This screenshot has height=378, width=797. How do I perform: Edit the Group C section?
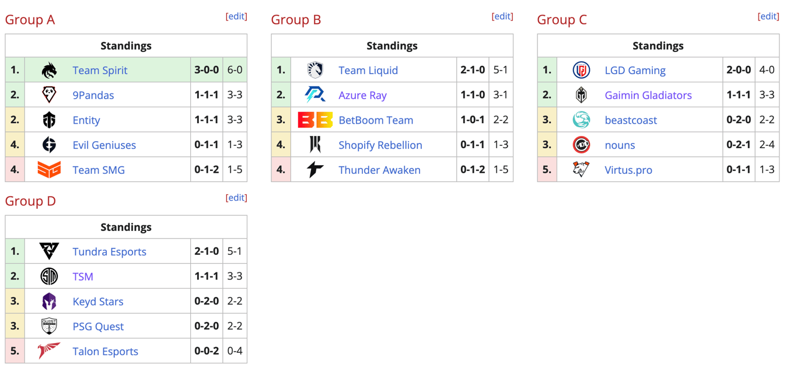(768, 16)
